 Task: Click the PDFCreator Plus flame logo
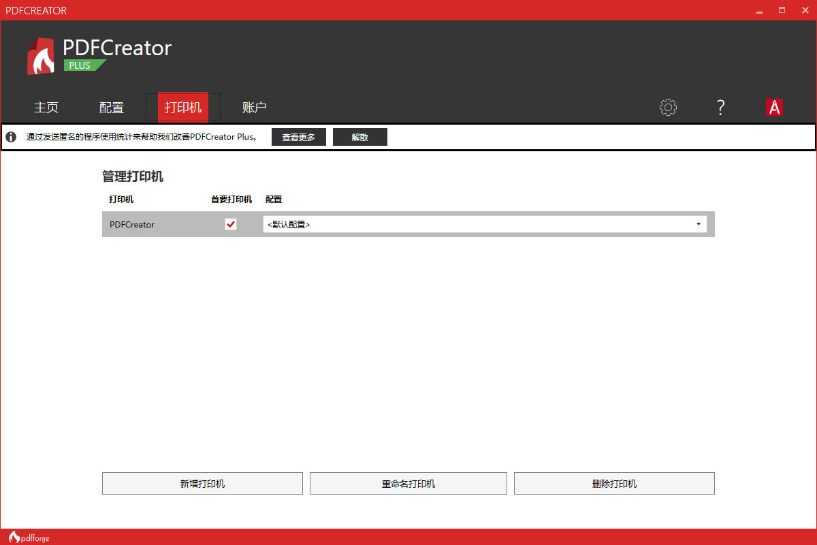click(40, 56)
